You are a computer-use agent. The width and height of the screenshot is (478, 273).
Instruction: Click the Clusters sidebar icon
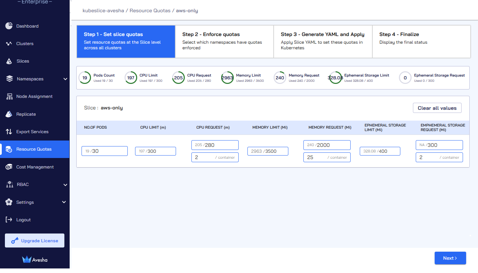click(9, 44)
